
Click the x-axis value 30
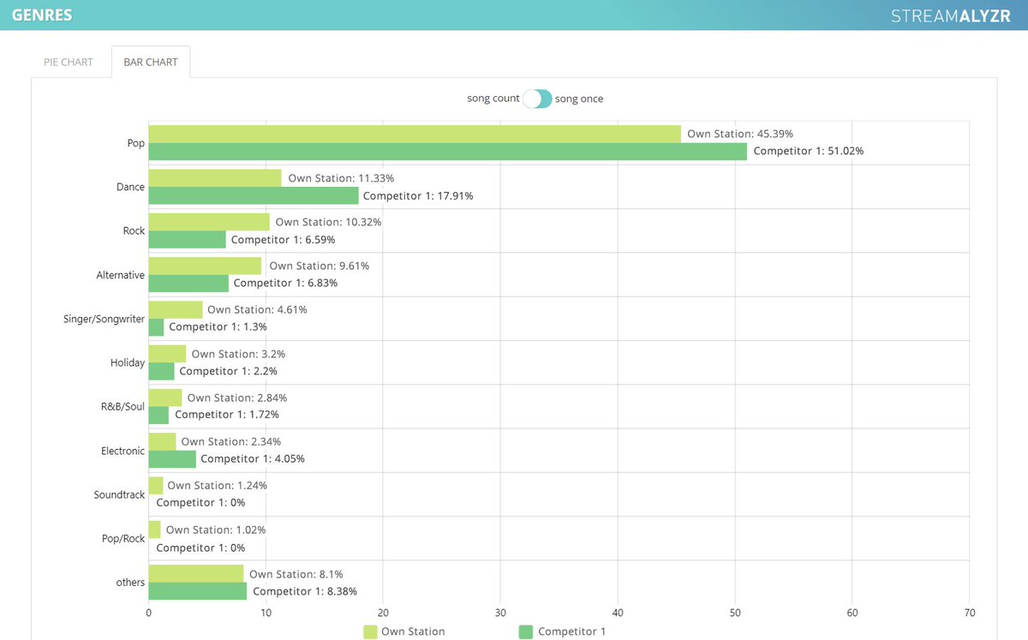tap(500, 613)
